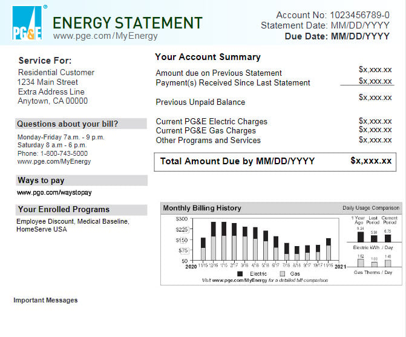Click Previous Unpaid Balance label
Viewport: 406px width, 337px height.
(200, 102)
